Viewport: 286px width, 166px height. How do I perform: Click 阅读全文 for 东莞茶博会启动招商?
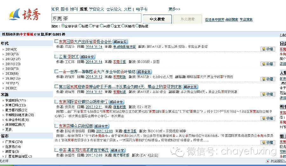[101, 126]
